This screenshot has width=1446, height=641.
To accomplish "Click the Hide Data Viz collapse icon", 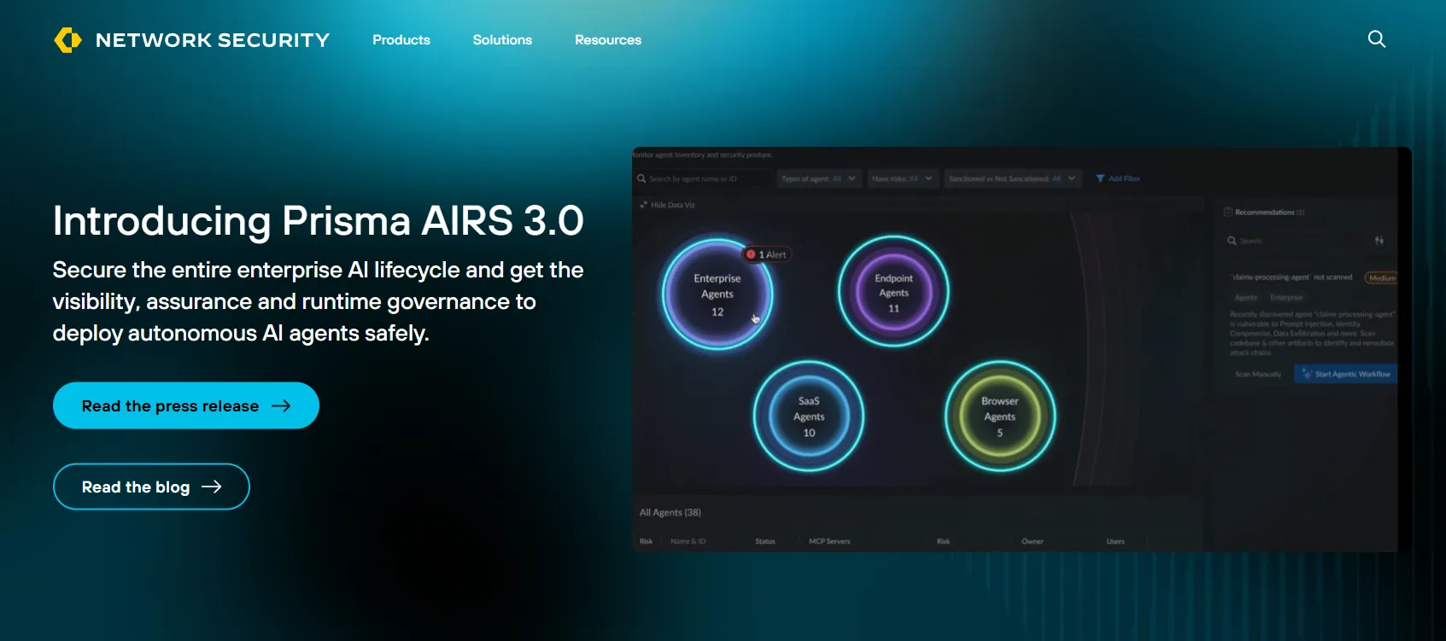I will coord(643,205).
